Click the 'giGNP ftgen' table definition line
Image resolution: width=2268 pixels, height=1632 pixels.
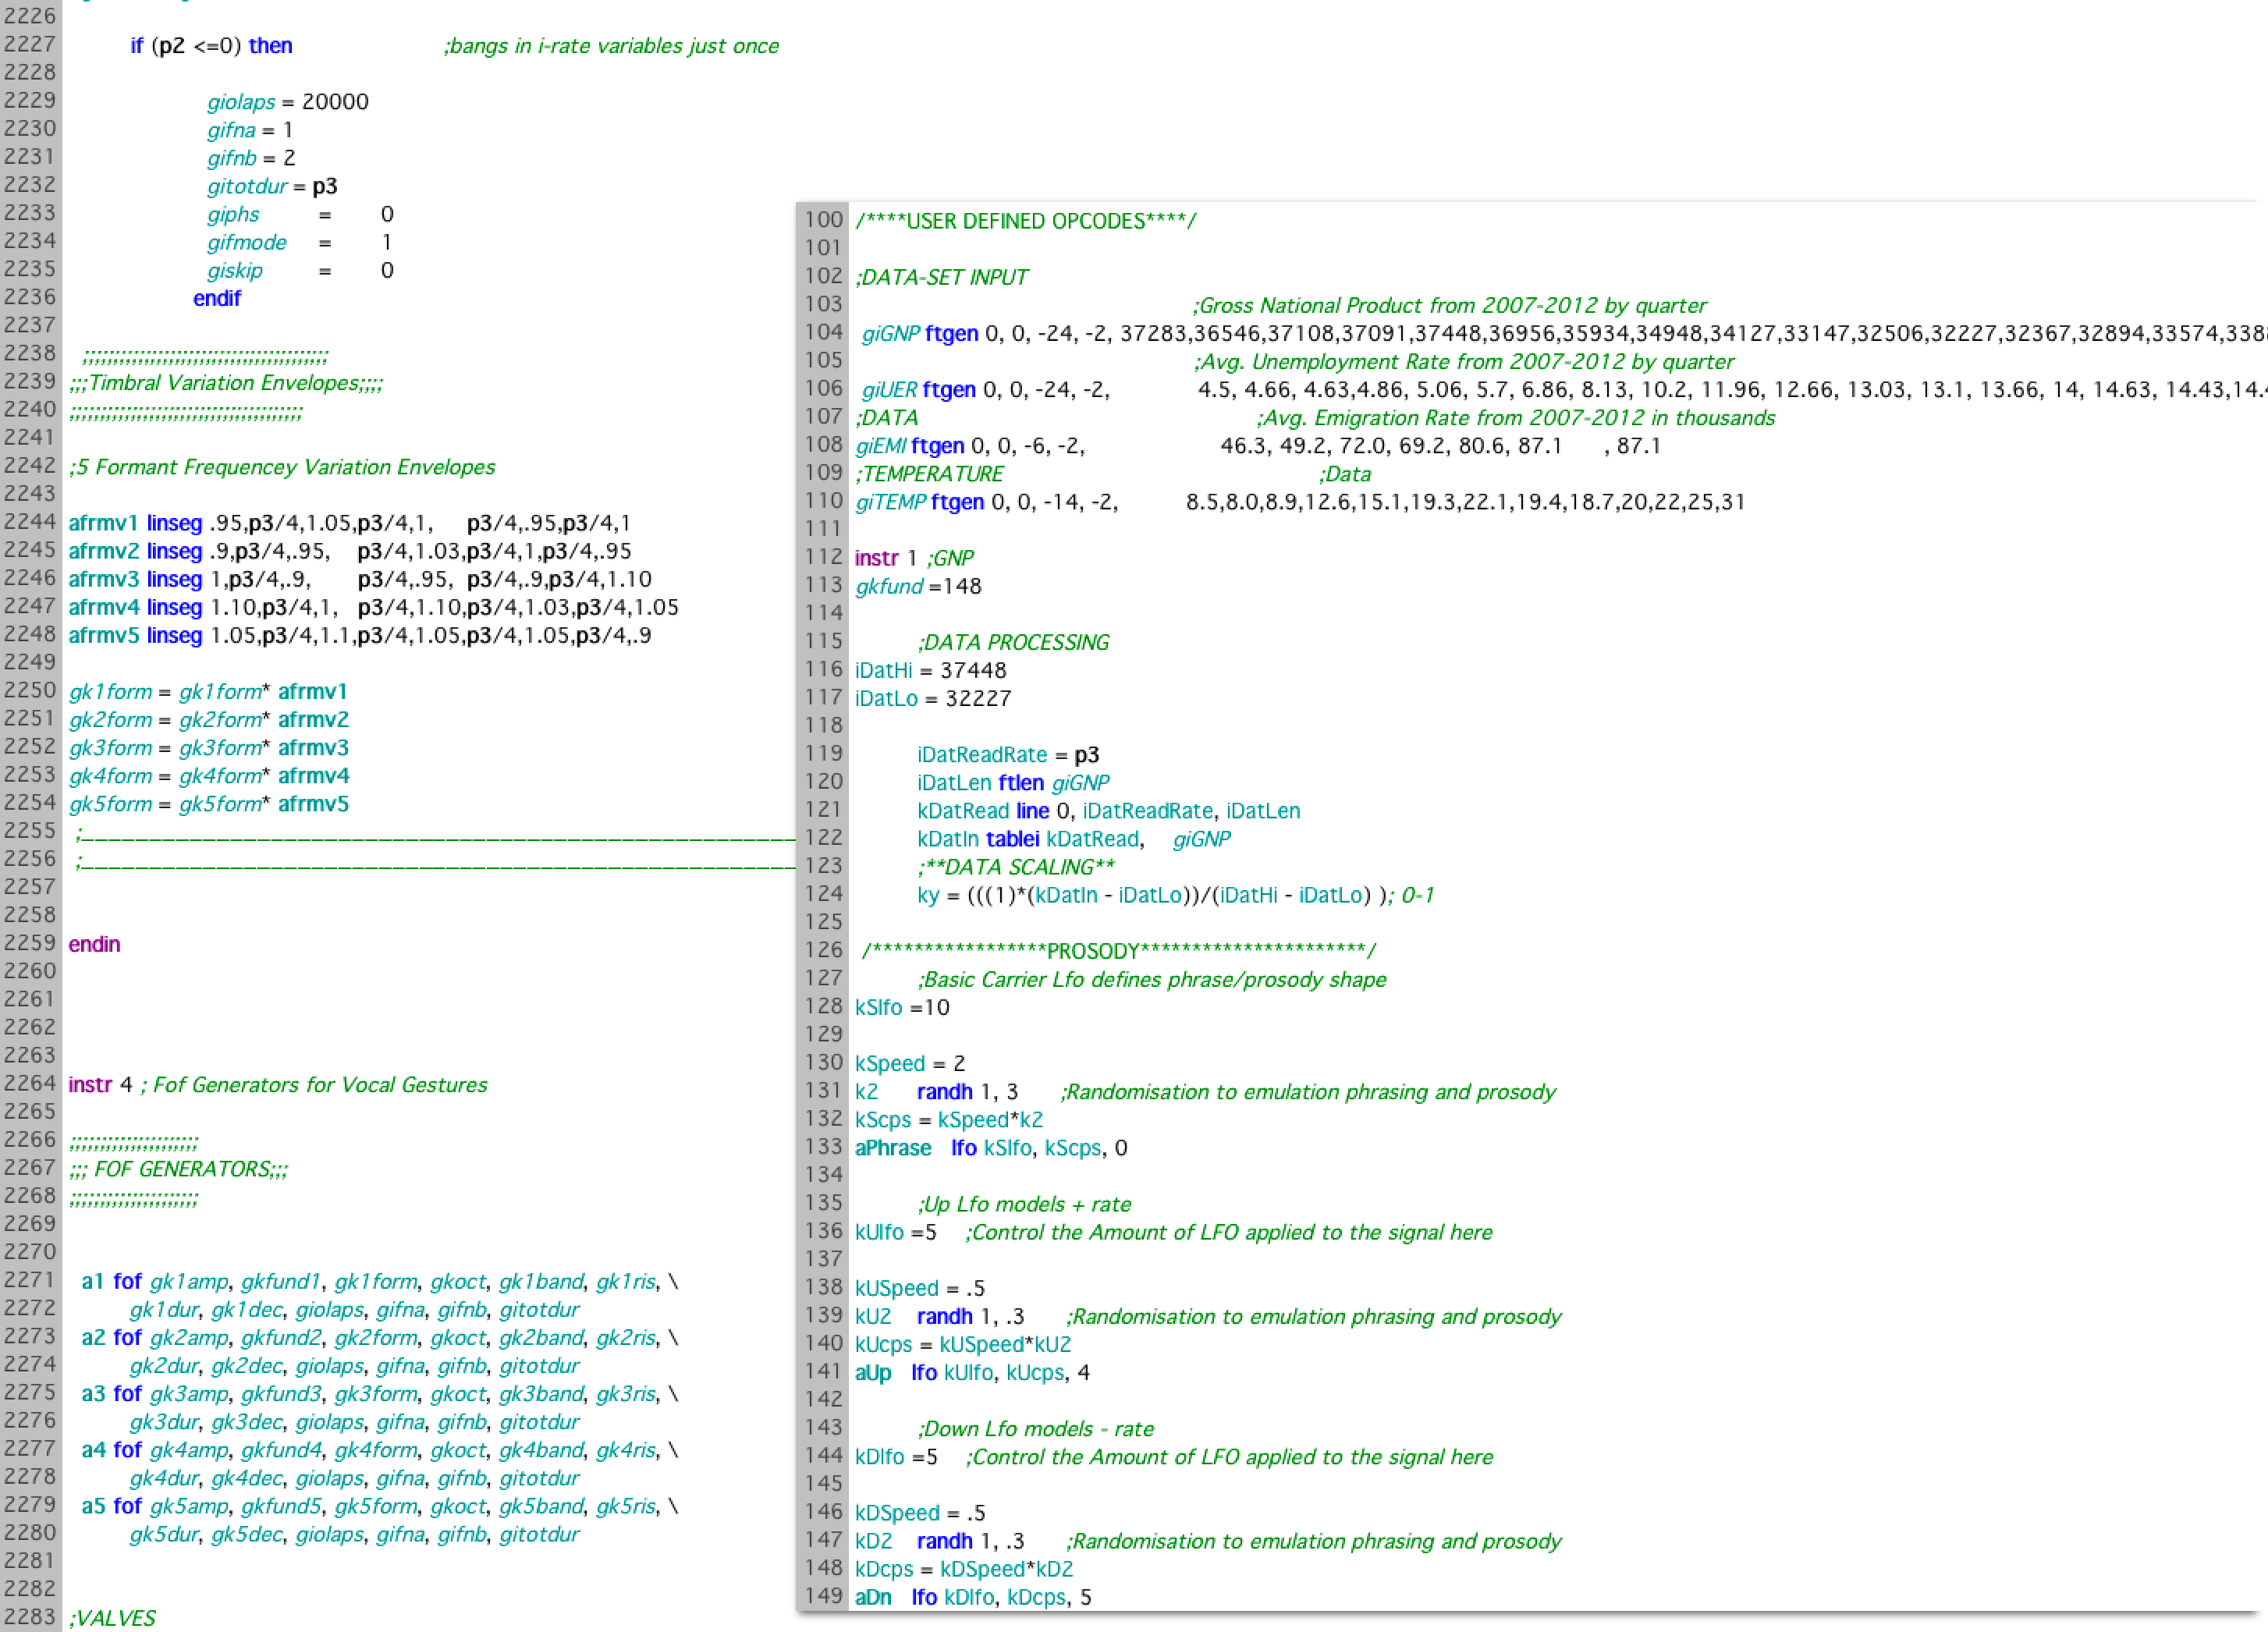coord(920,333)
